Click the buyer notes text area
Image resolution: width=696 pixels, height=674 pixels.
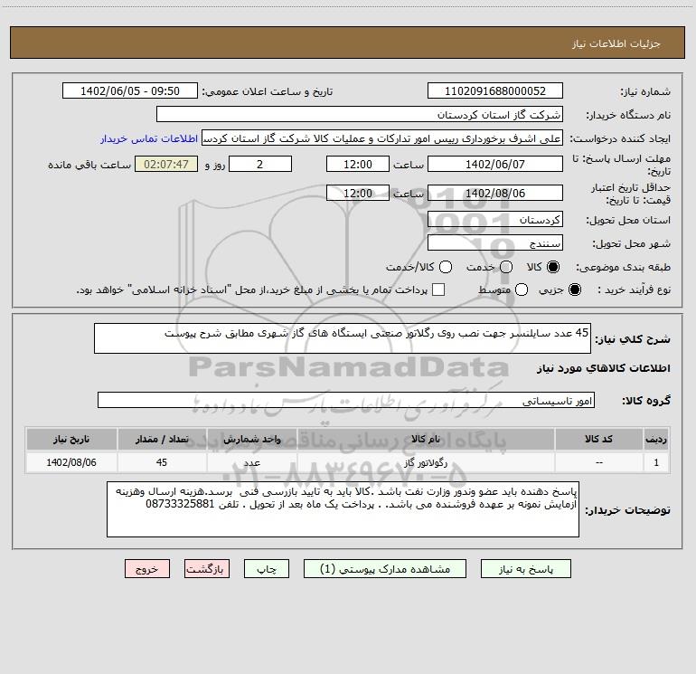(x=343, y=509)
